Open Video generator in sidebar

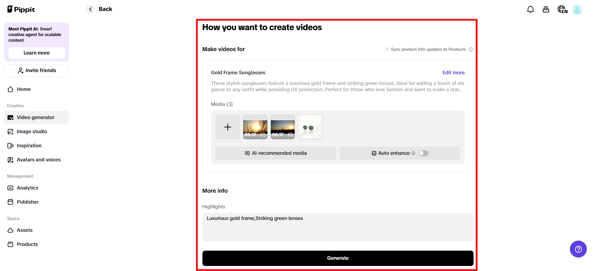tap(36, 117)
